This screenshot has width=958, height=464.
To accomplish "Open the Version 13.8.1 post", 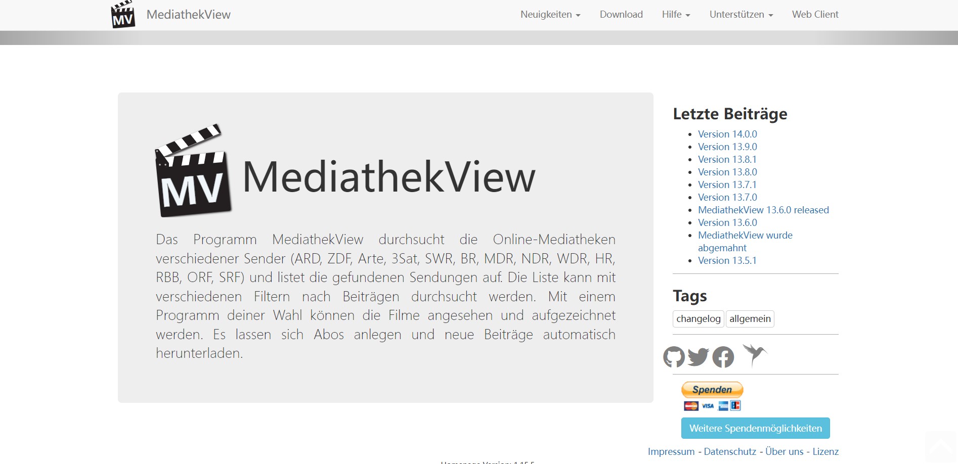I will click(727, 159).
